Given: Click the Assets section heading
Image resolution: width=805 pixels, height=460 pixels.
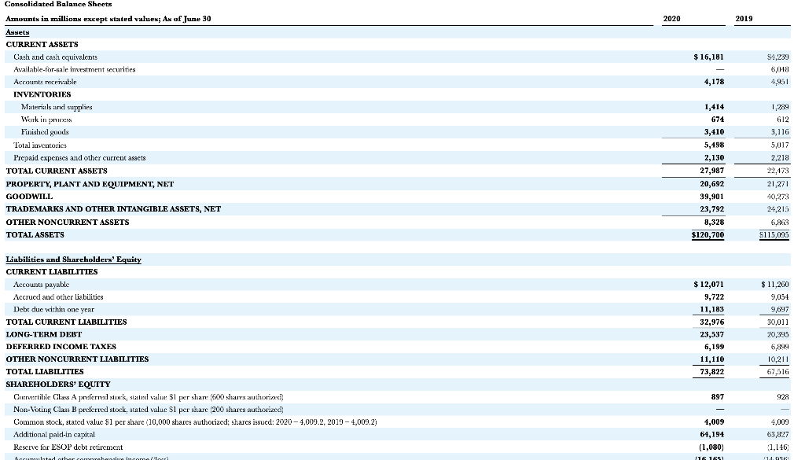Looking at the screenshot, I should (x=18, y=32).
